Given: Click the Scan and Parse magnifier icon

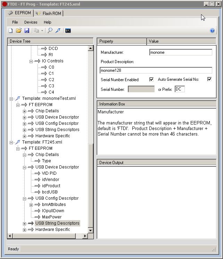Looking at the screenshot, I should pos(50,31).
